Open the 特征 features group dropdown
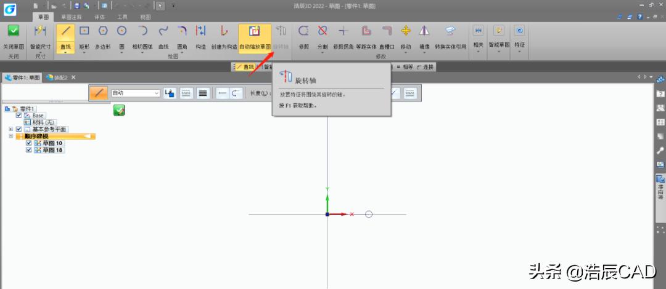 (x=519, y=38)
